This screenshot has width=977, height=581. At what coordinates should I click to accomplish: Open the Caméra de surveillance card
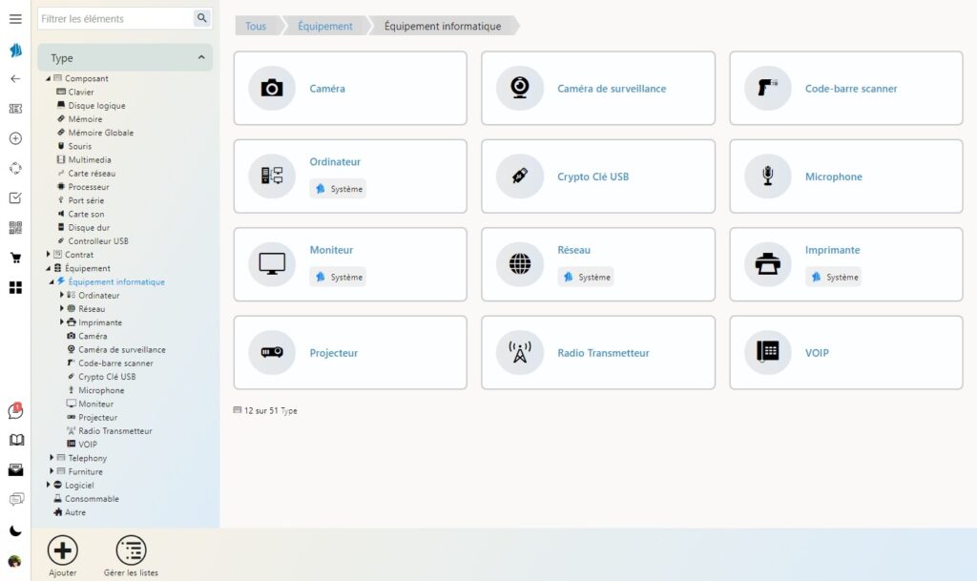click(597, 89)
